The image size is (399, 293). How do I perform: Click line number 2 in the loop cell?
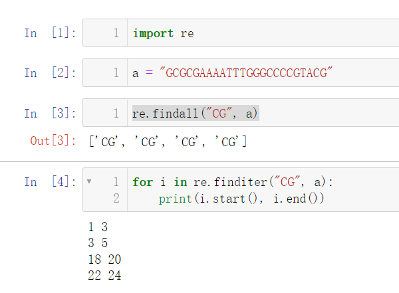pyautogui.click(x=116, y=199)
